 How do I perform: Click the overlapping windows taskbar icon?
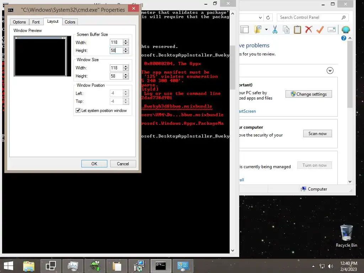click(50, 266)
